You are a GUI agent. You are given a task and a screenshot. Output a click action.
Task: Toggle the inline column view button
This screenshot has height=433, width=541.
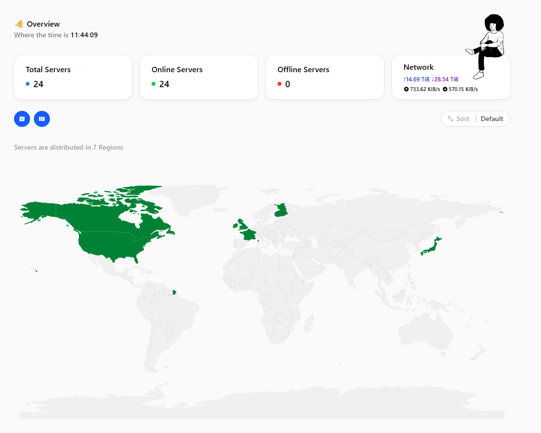point(42,119)
